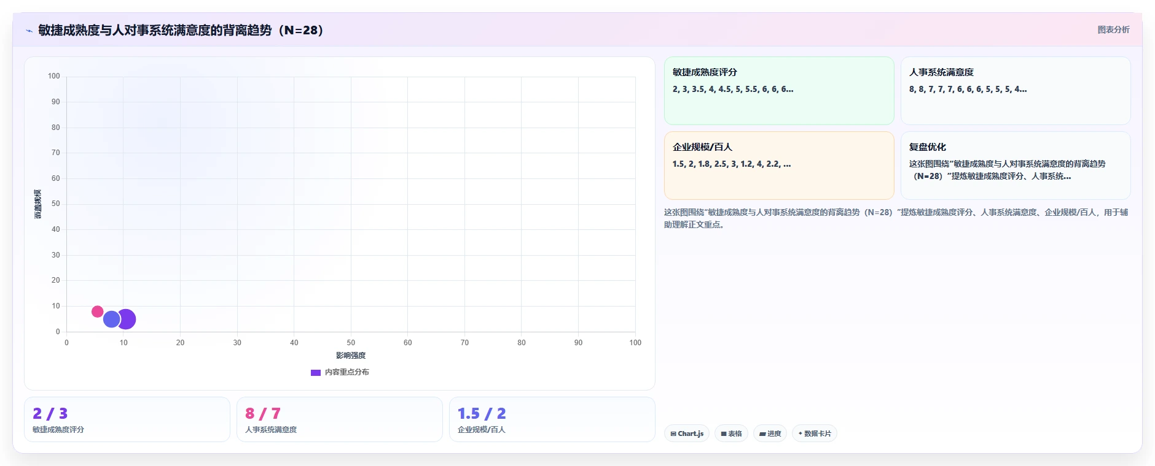This screenshot has width=1155, height=466.
Task: Click the pink bubble in the chart
Action: coord(97,311)
